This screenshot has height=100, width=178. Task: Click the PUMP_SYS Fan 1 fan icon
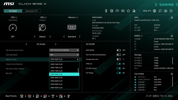click(x=135, y=80)
